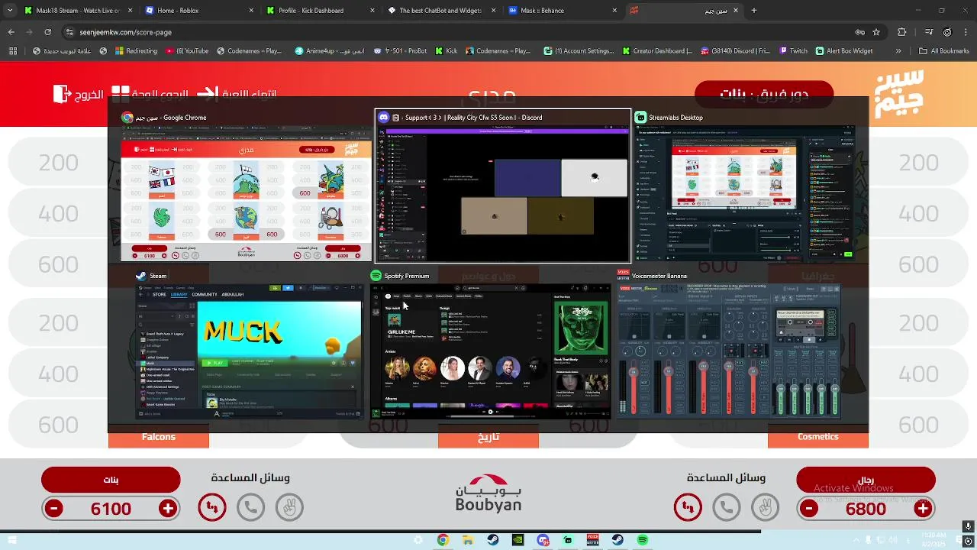Viewport: 977px width, 550px height.
Task: Open the Anime4up bookmark
Action: pyautogui.click(x=330, y=51)
